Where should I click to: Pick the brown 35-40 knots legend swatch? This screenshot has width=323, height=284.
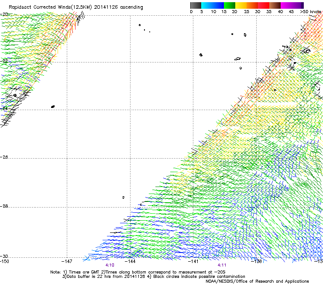click(x=275, y=5)
